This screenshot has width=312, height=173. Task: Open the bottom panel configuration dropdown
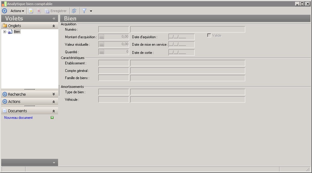(54, 163)
